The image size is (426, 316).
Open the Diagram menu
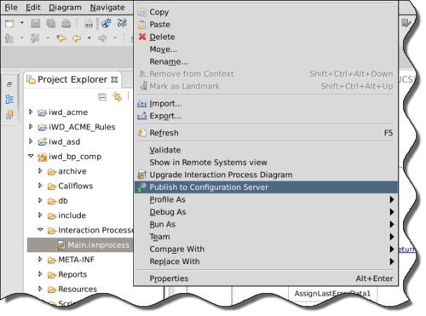65,8
